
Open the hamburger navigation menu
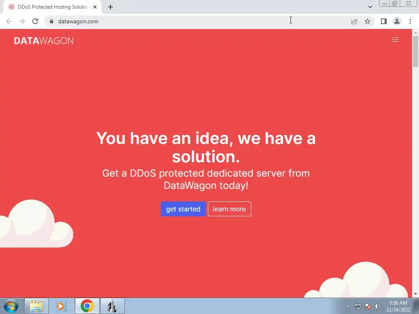[395, 40]
